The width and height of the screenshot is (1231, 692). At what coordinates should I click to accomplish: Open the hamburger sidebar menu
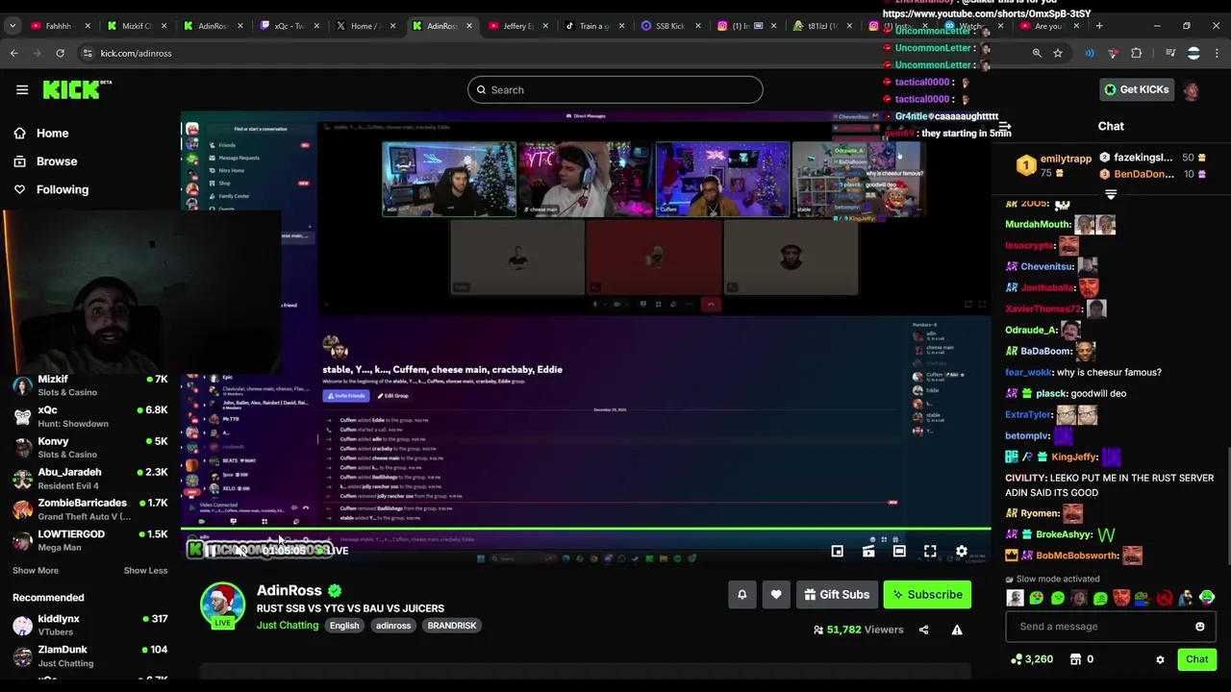[x=22, y=89]
